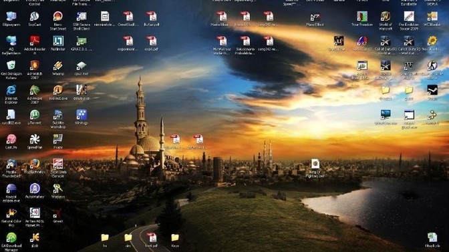This screenshot has height=252, width=449.
Task: Launch Mozilla Thunderbird
Action: pos(11,164)
